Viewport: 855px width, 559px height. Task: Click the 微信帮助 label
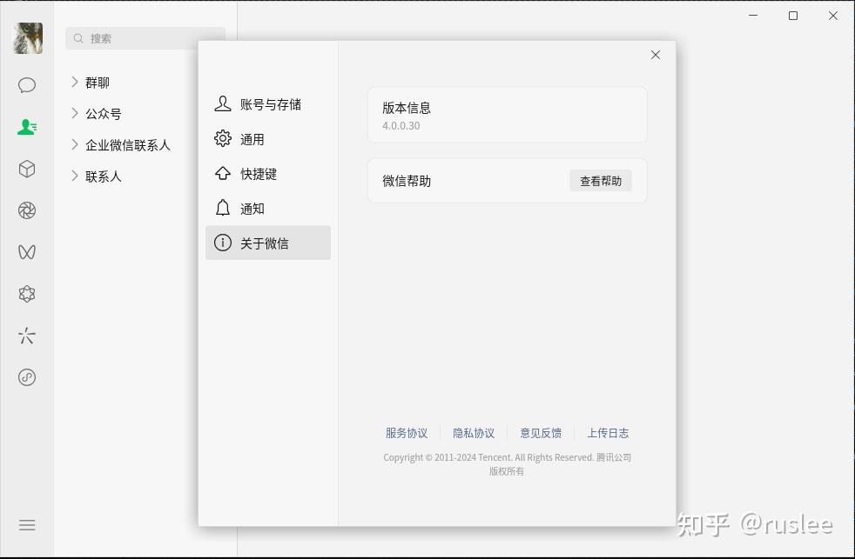click(x=407, y=181)
